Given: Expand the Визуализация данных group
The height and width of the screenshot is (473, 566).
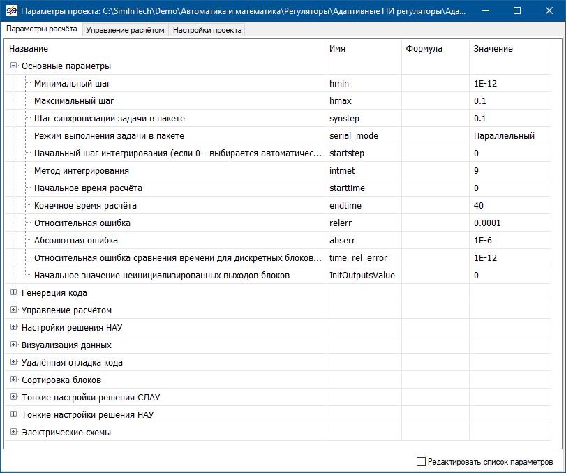Looking at the screenshot, I should [x=13, y=345].
